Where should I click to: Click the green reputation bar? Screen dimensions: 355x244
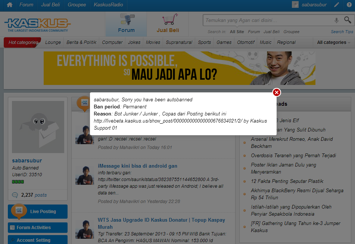18,182
